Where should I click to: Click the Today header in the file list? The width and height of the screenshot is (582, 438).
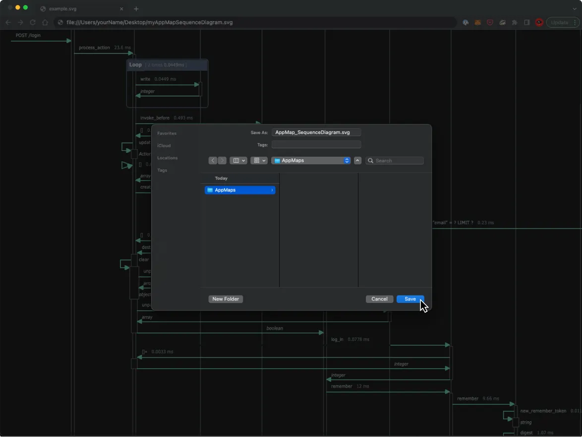click(x=221, y=178)
